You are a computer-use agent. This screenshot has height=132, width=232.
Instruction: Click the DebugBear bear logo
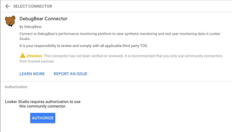(10, 21)
